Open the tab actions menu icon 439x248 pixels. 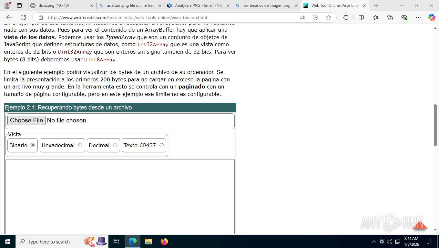(x=19, y=5)
